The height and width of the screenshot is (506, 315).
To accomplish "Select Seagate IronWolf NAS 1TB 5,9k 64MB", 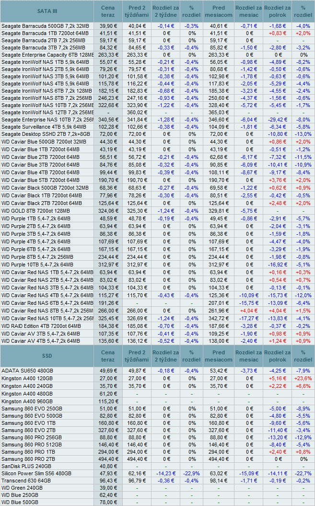I will coord(45,62).
